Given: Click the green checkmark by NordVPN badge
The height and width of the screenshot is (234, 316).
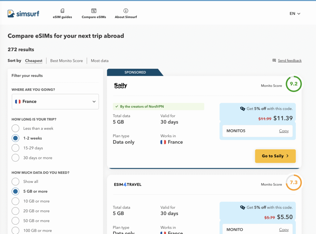Looking at the screenshot, I should tap(117, 107).
